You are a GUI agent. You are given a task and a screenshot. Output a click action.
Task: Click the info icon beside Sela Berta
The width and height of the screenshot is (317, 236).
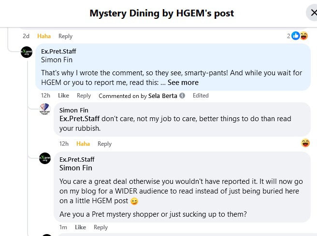pyautogui.click(x=182, y=96)
